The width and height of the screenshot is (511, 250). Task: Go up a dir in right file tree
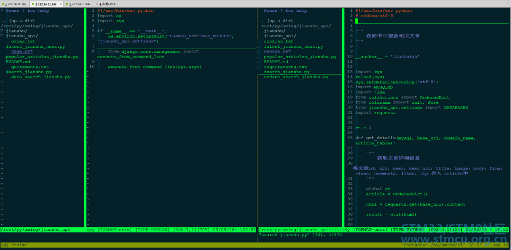[x=278, y=21]
